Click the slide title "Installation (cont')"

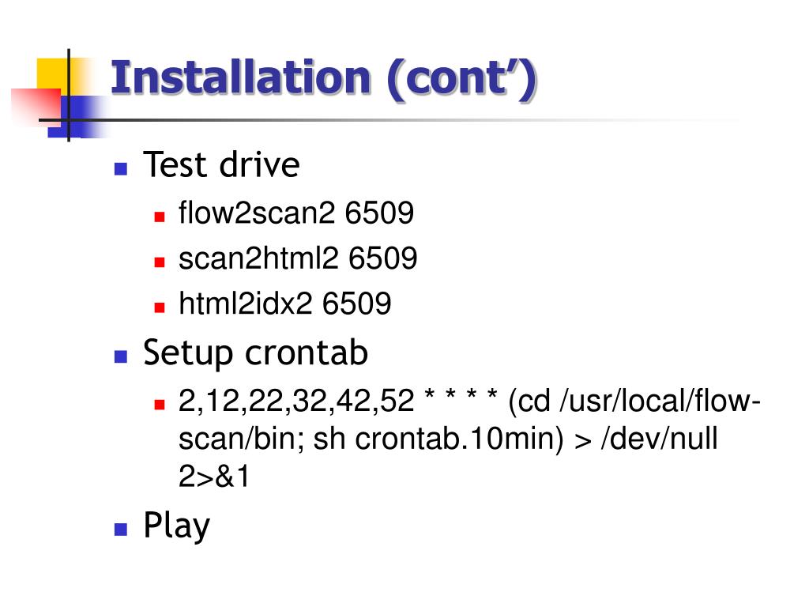[324, 78]
